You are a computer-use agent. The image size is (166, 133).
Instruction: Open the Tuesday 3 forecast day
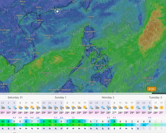pos(155,98)
